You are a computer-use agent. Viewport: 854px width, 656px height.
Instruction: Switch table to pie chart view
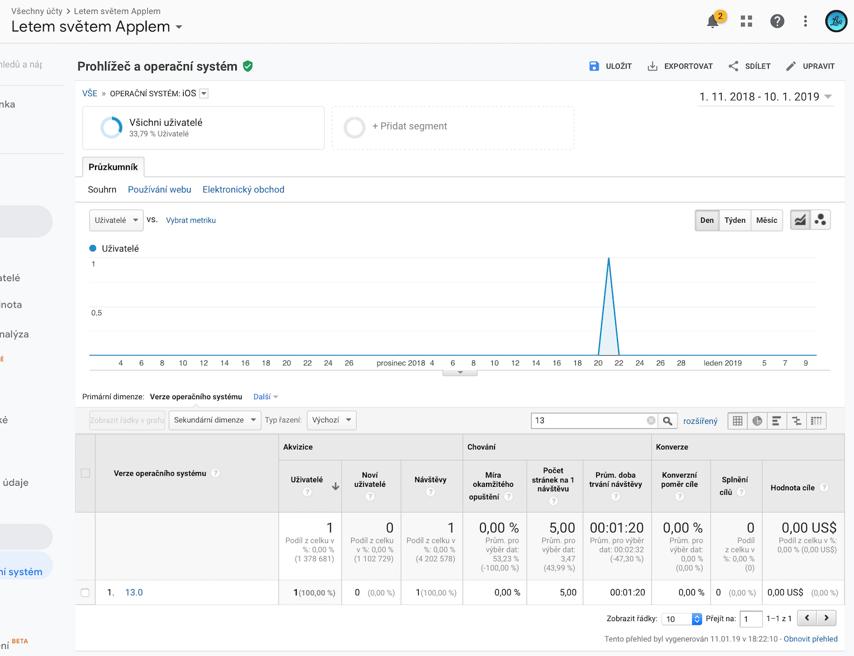[x=757, y=420]
